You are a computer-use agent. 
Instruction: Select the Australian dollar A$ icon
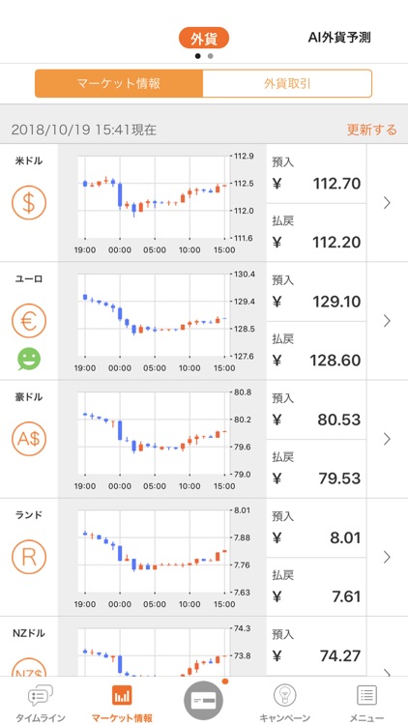(x=29, y=439)
